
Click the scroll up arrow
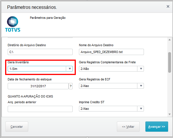pos(169,40)
